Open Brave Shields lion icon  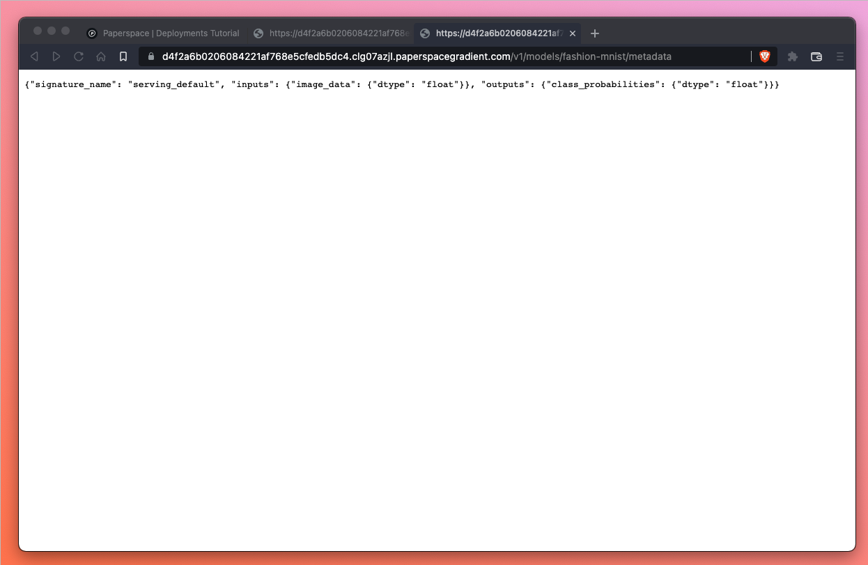(x=765, y=56)
